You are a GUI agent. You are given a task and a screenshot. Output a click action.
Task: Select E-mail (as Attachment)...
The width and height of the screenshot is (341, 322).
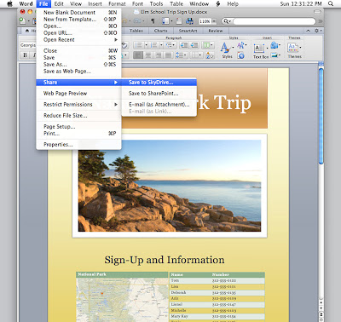coord(159,104)
